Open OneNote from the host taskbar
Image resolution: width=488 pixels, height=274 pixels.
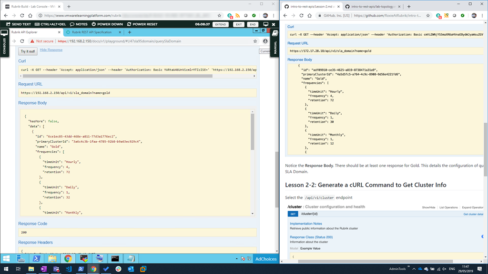(x=43, y=269)
